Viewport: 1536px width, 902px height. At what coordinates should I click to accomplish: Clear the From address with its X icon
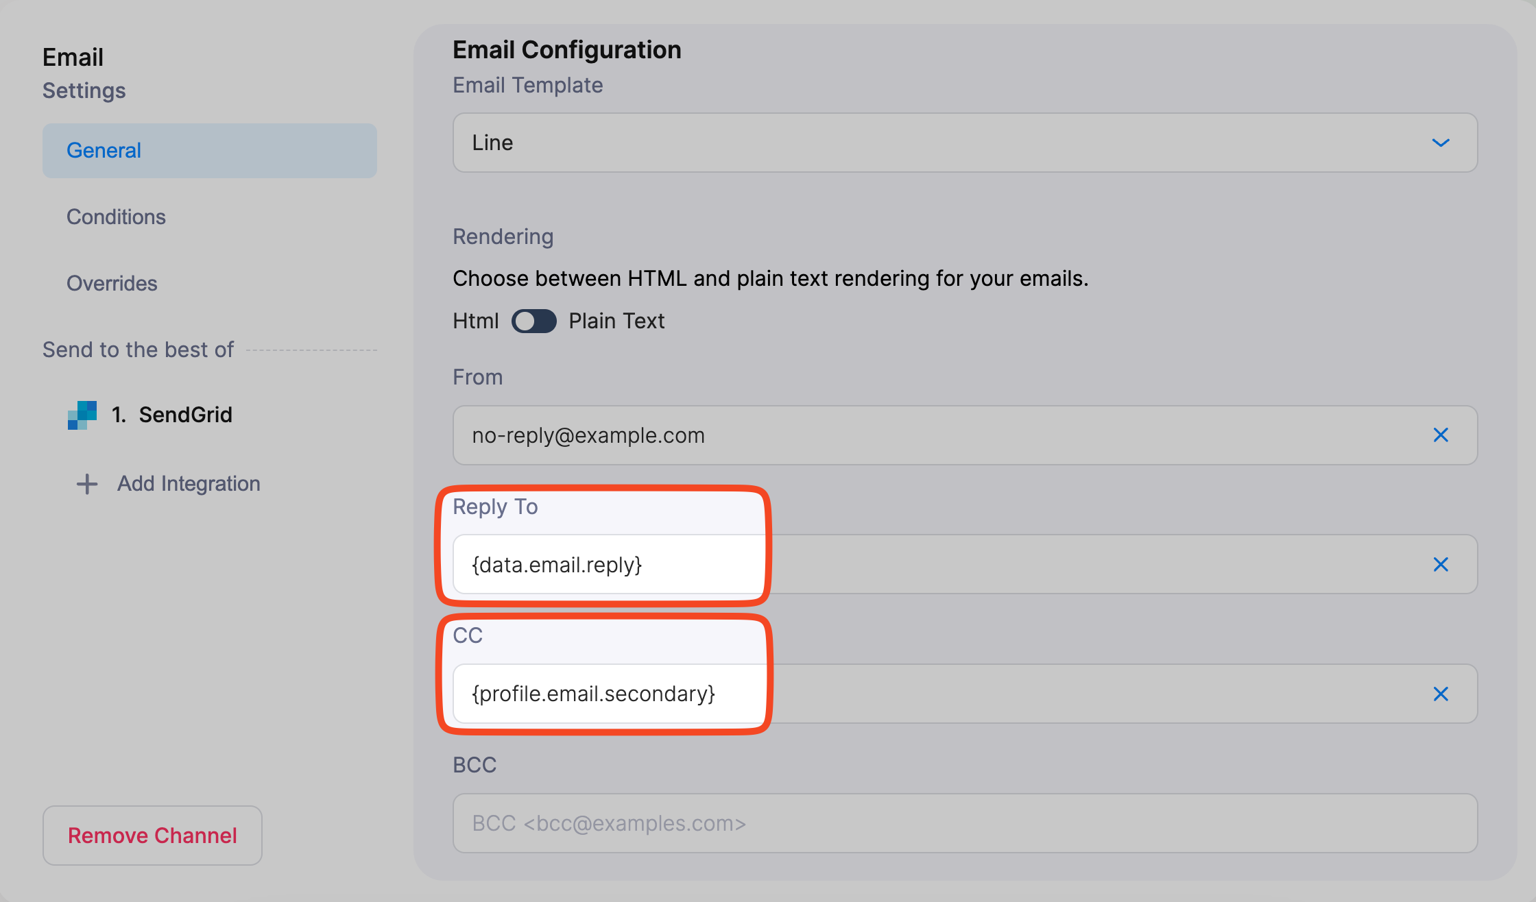point(1441,435)
